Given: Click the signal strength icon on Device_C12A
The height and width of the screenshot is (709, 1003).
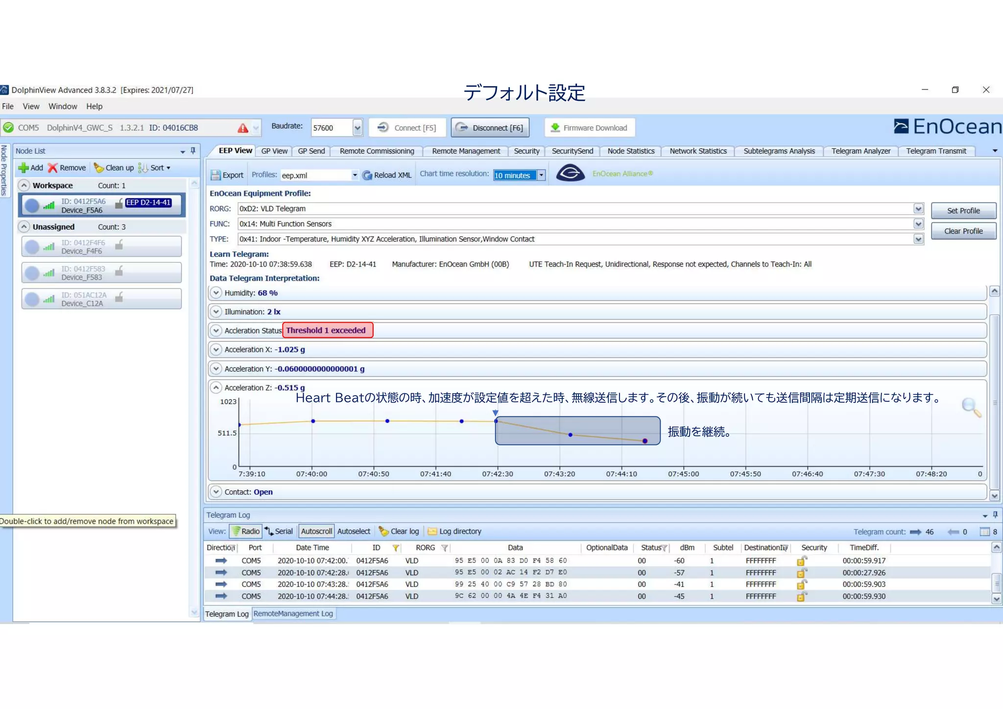Looking at the screenshot, I should coord(48,298).
